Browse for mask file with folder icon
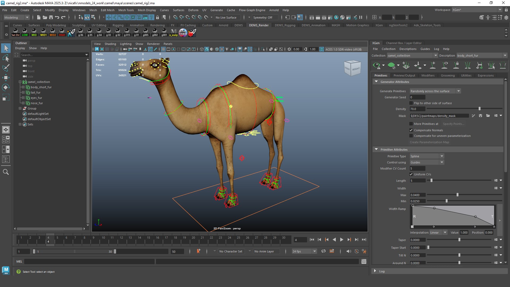This screenshot has height=287, width=510. click(488, 116)
